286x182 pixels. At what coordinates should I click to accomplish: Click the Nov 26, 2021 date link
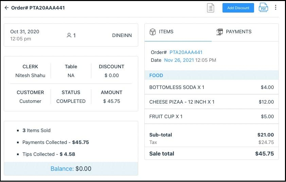[179, 60]
